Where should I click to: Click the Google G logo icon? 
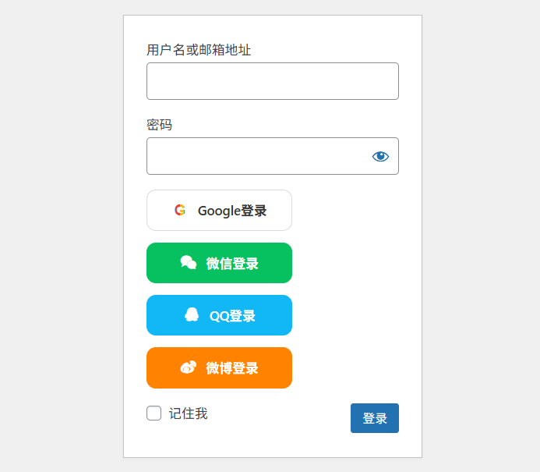tap(180, 210)
